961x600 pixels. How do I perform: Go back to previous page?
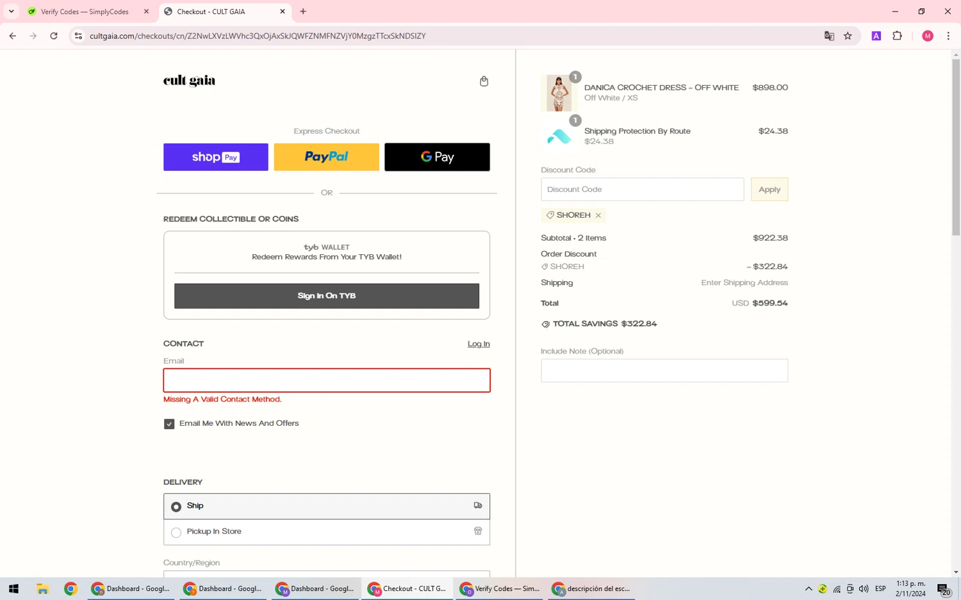(13, 36)
